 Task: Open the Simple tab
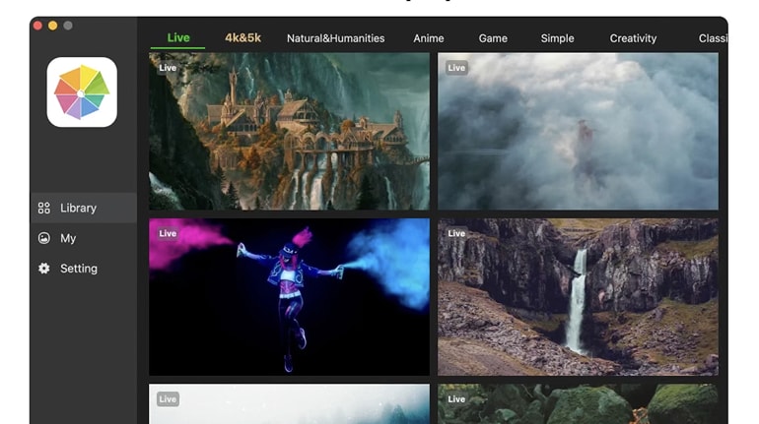557,38
